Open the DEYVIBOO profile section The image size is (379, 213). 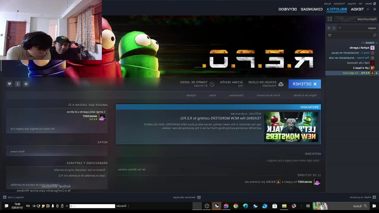pos(288,9)
